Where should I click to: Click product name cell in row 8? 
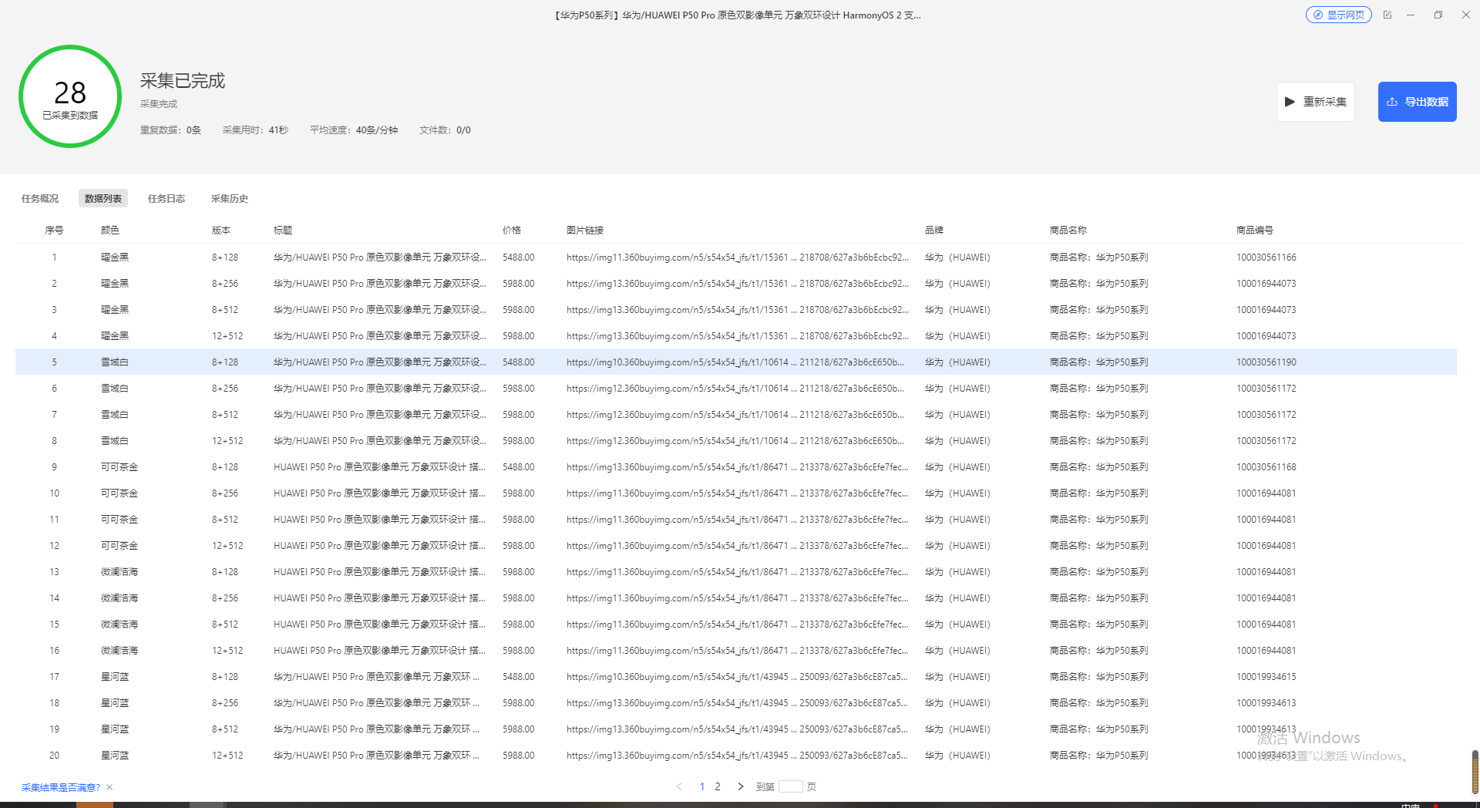click(1099, 441)
